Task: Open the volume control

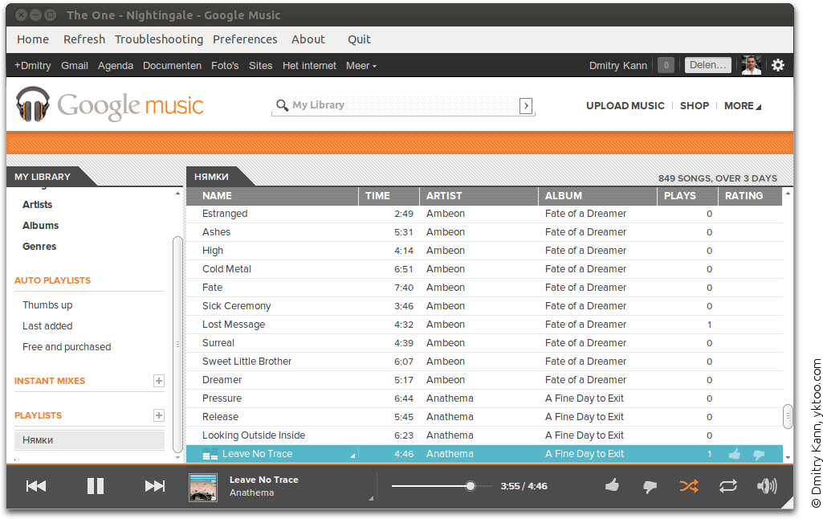Action: [767, 486]
